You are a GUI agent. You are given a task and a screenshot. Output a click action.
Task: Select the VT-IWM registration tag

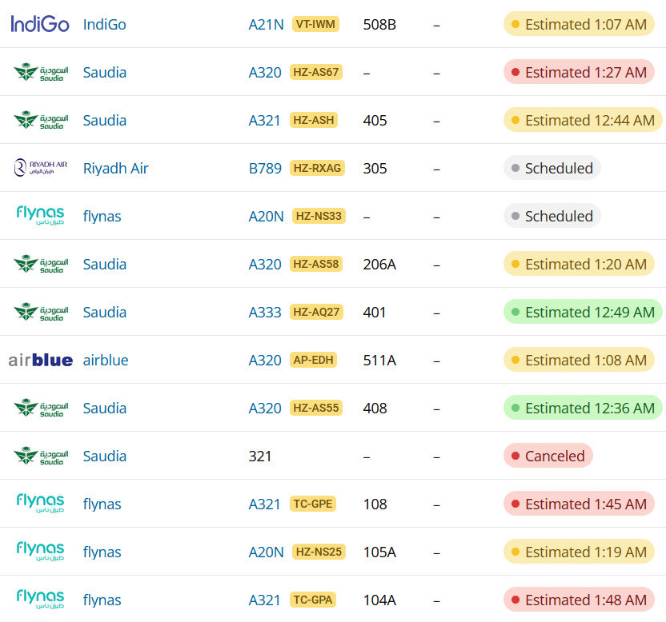coord(315,24)
